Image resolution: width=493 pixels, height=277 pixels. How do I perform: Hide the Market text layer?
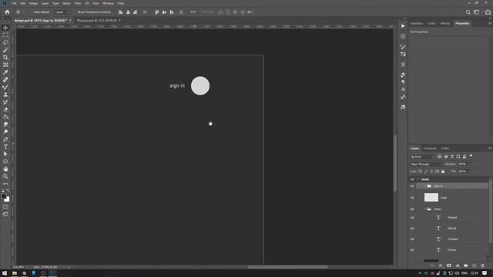coord(412,218)
